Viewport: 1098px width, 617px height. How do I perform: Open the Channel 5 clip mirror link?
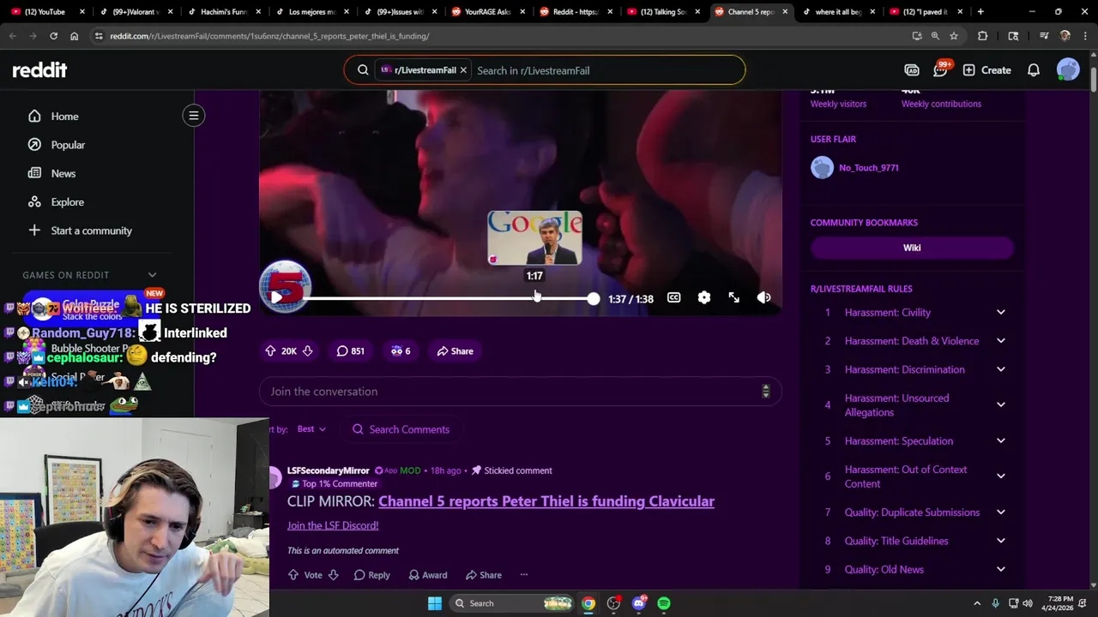point(546,501)
